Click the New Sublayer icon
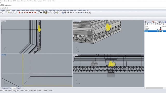 (x=148, y=24)
